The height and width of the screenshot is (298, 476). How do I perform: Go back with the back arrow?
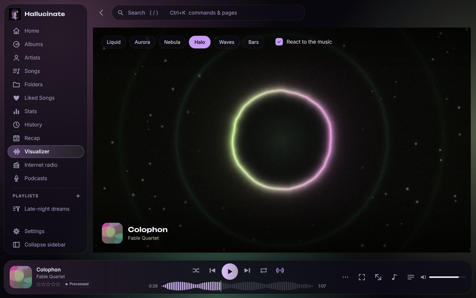click(x=101, y=13)
